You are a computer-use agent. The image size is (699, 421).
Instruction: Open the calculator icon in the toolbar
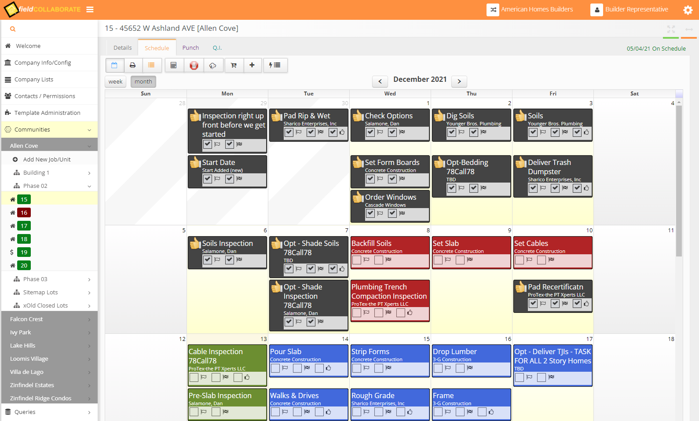[x=174, y=65]
